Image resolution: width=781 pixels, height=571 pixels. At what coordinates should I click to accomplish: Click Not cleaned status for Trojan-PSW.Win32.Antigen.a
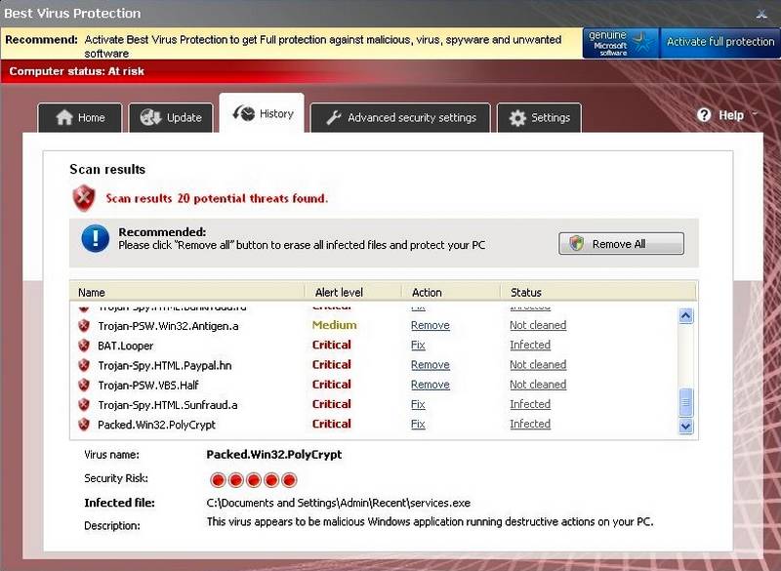point(538,325)
